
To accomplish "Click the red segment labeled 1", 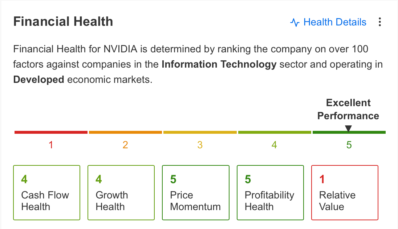I will click(x=51, y=132).
